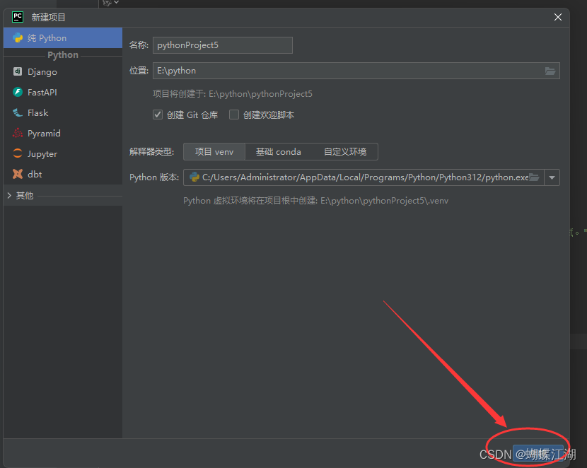
Task: Toggle the Git repository creation checkbox
Action: coord(158,115)
